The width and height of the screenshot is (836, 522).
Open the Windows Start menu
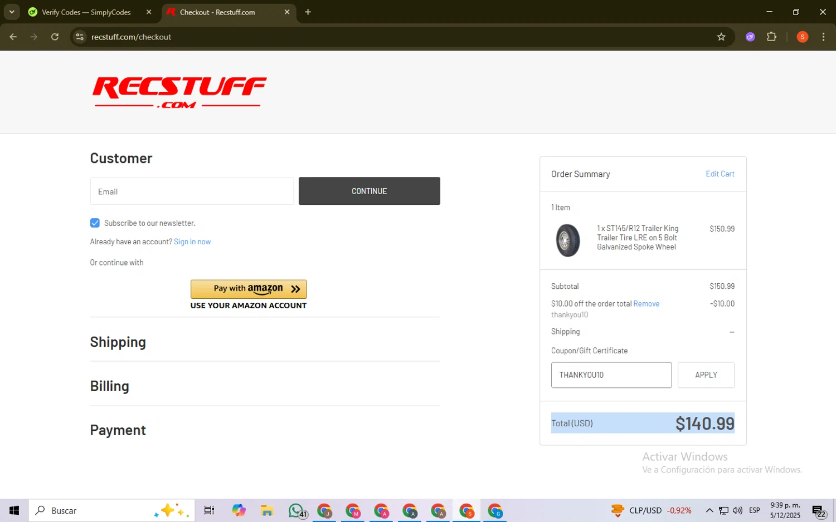coord(14,510)
